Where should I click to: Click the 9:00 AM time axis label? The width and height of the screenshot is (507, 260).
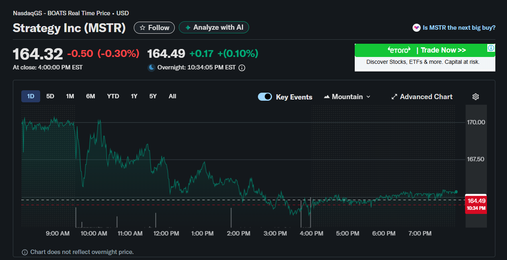58,233
